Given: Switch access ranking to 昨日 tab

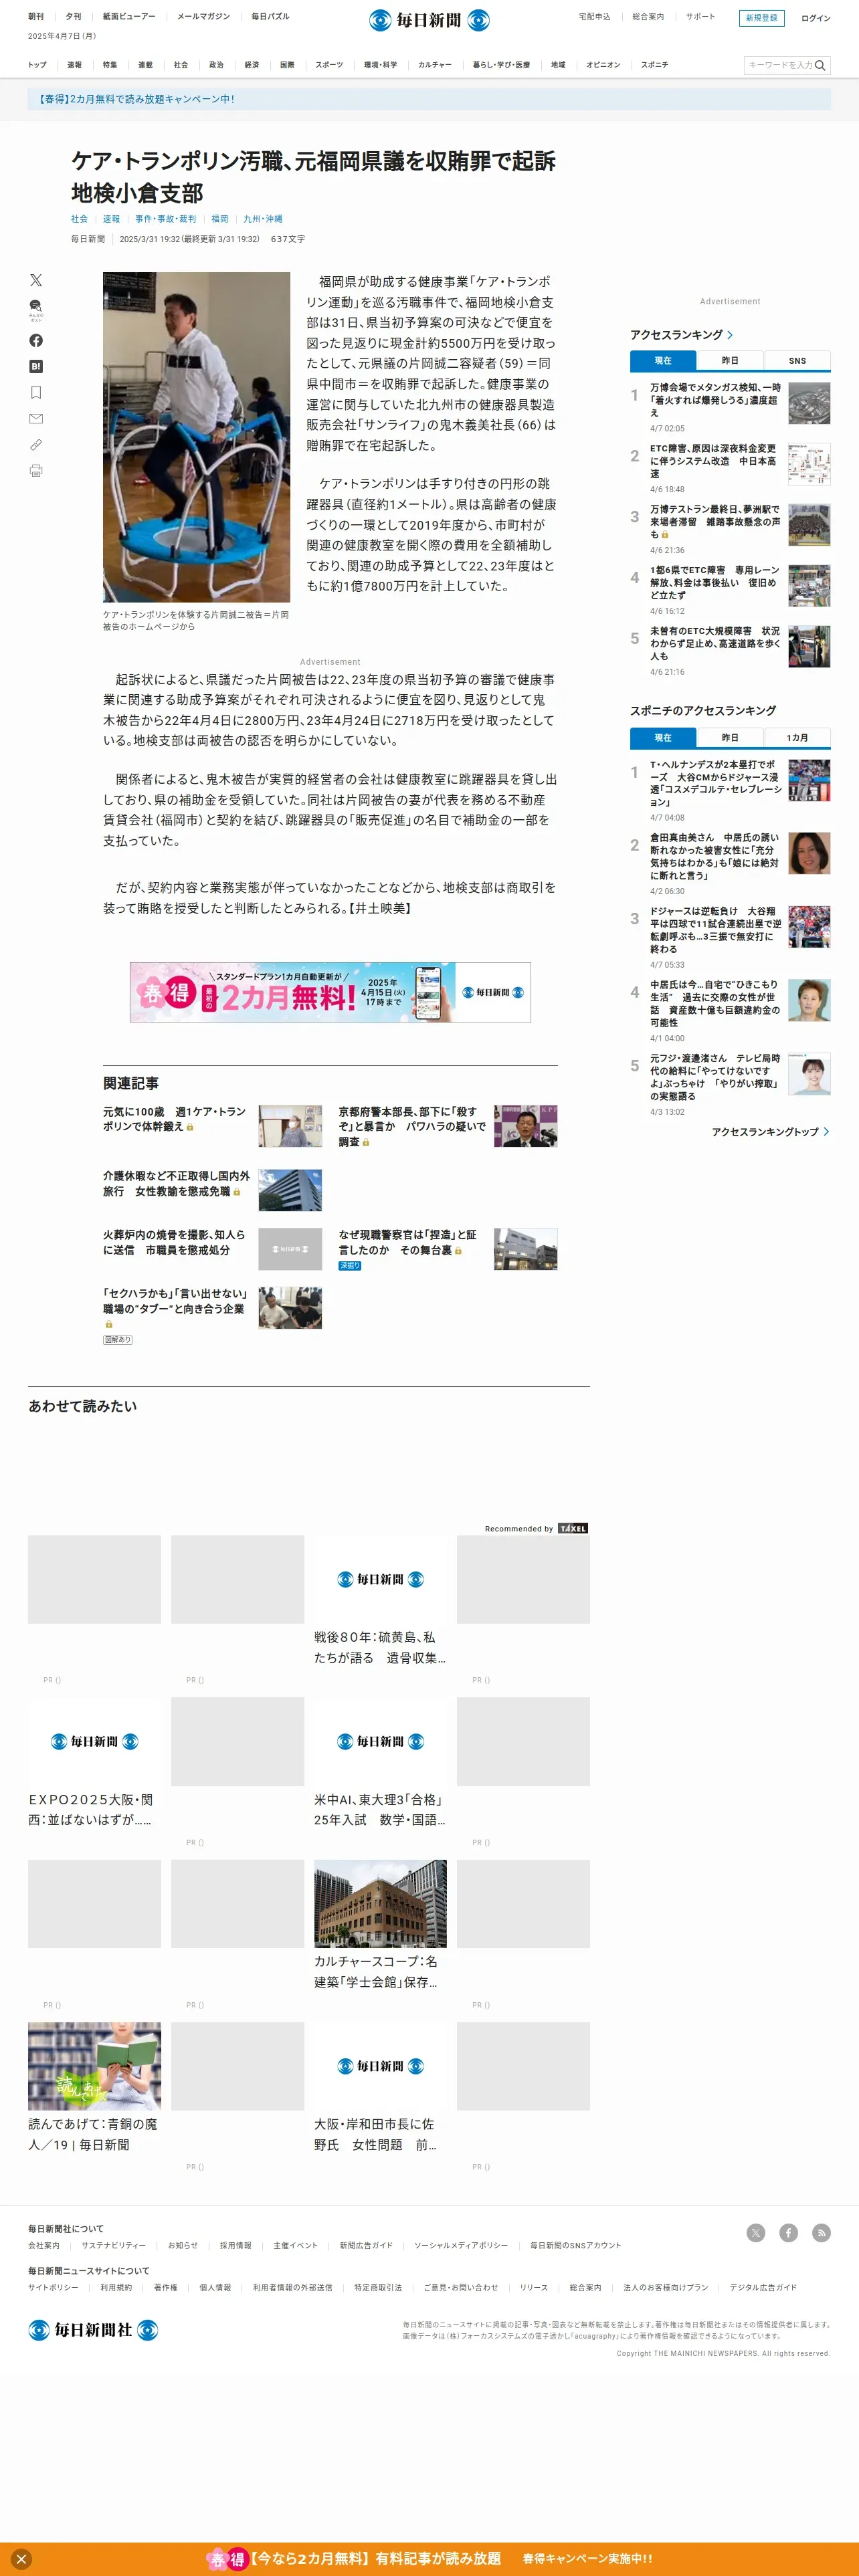Looking at the screenshot, I should 730,361.
